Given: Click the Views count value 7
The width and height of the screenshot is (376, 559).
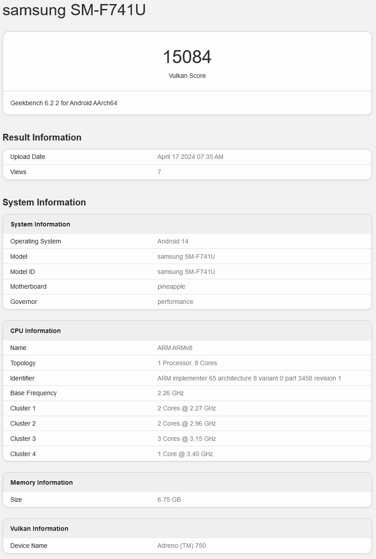Looking at the screenshot, I should pos(159,172).
